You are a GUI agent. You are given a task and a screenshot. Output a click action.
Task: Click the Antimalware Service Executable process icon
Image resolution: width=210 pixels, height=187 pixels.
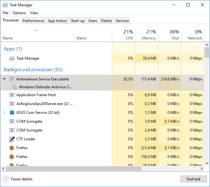12,79
